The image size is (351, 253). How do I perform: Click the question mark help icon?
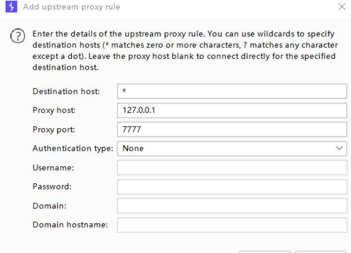point(16,37)
